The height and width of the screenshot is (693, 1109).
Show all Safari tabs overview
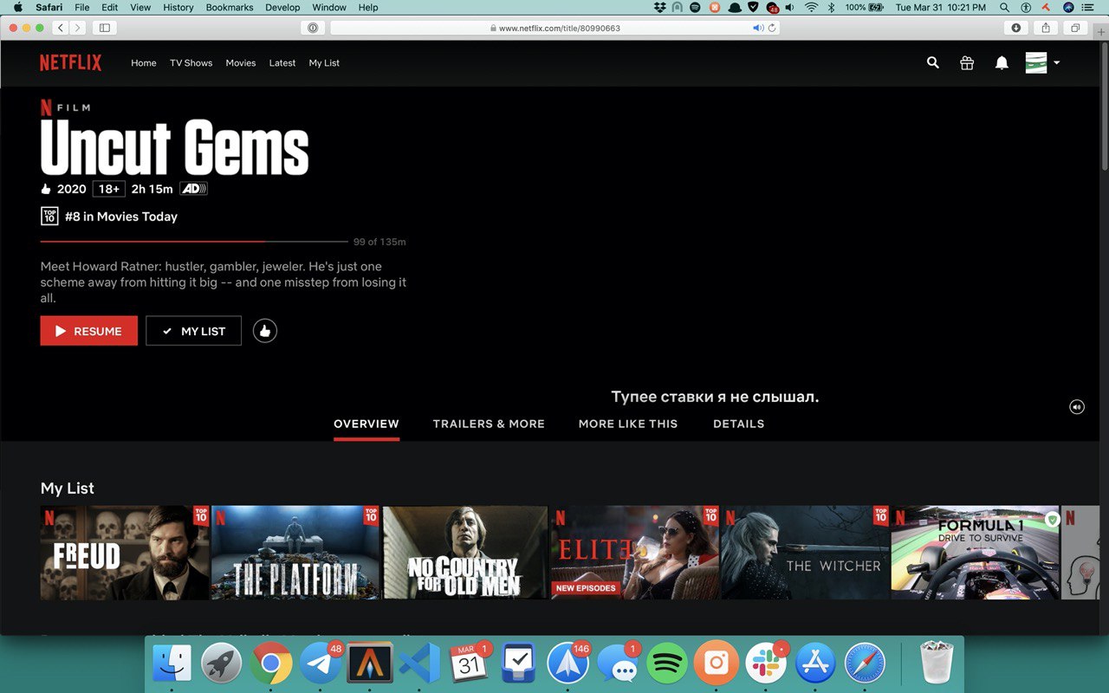click(1075, 28)
